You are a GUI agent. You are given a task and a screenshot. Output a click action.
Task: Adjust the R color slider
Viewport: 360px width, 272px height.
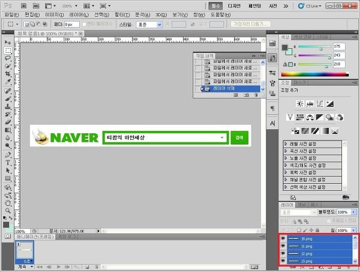coord(321,49)
